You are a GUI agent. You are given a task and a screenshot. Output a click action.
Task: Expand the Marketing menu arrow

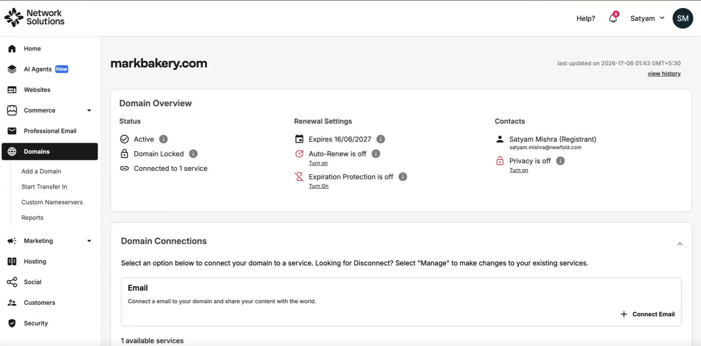pos(89,241)
